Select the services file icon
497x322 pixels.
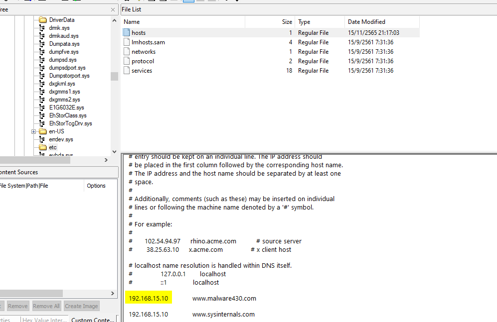tap(127, 71)
